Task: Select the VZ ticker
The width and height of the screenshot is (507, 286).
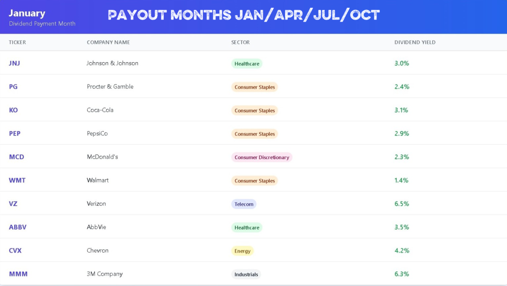Action: 13,204
